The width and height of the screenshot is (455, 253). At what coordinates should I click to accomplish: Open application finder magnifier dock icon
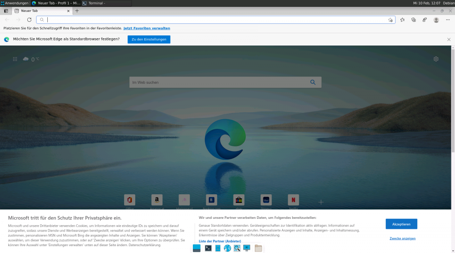[237, 248]
